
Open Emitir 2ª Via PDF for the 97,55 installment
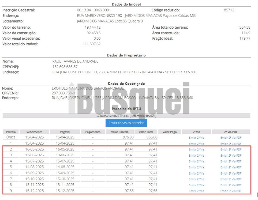[231, 191]
